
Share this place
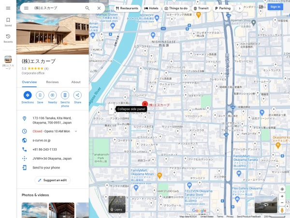pos(77,97)
